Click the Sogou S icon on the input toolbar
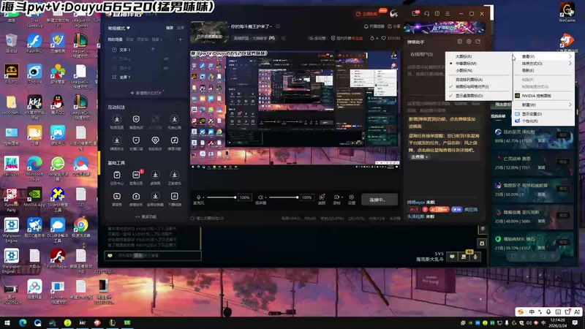The width and height of the screenshot is (585, 329). tap(521, 312)
